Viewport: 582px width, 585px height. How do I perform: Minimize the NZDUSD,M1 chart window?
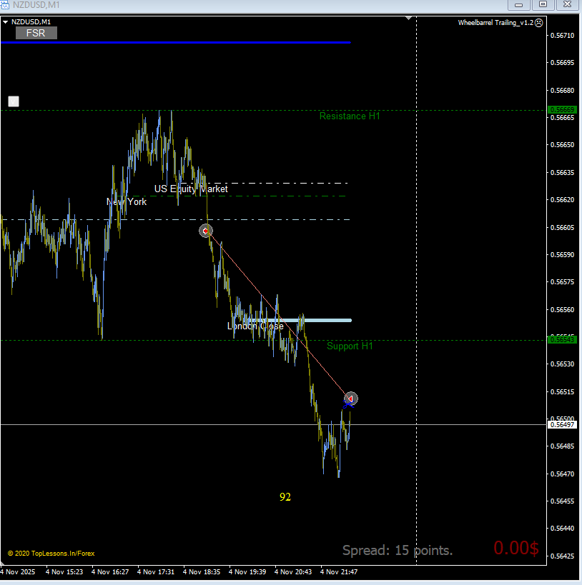(x=519, y=4)
